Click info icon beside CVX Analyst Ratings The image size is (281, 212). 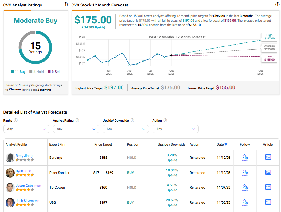tap(65, 5)
